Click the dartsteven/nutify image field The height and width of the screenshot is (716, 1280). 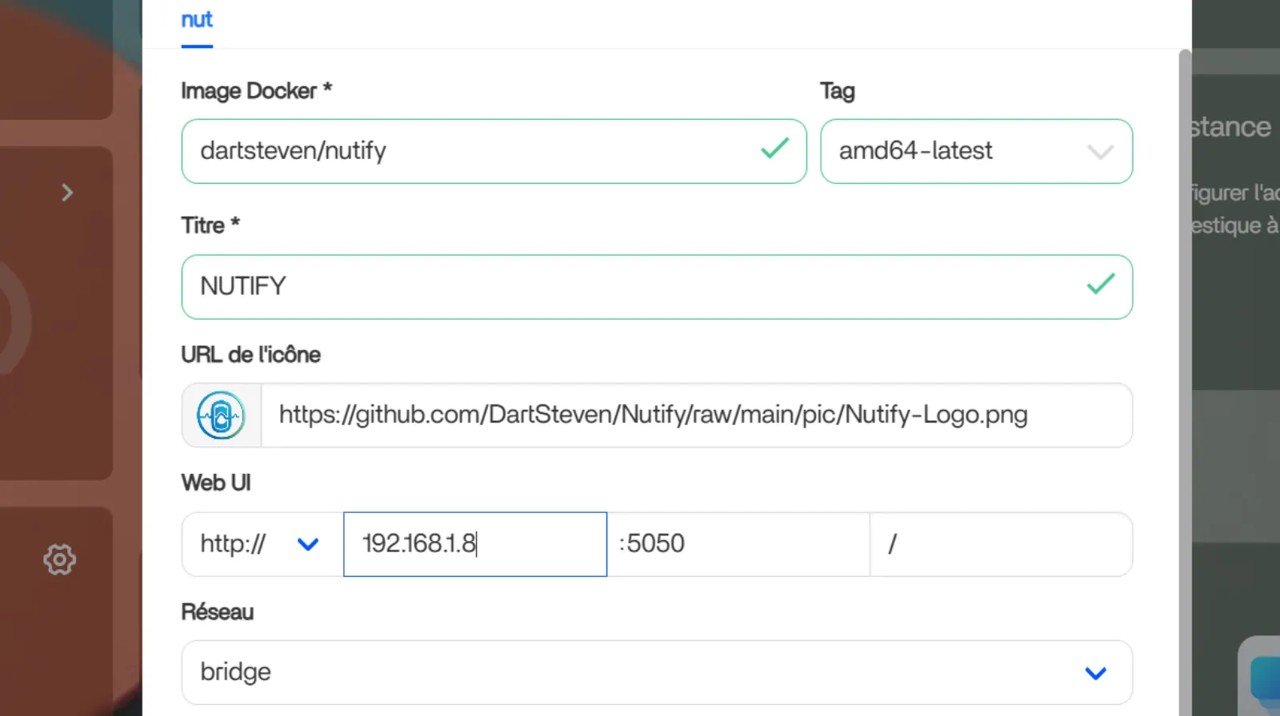[472, 151]
